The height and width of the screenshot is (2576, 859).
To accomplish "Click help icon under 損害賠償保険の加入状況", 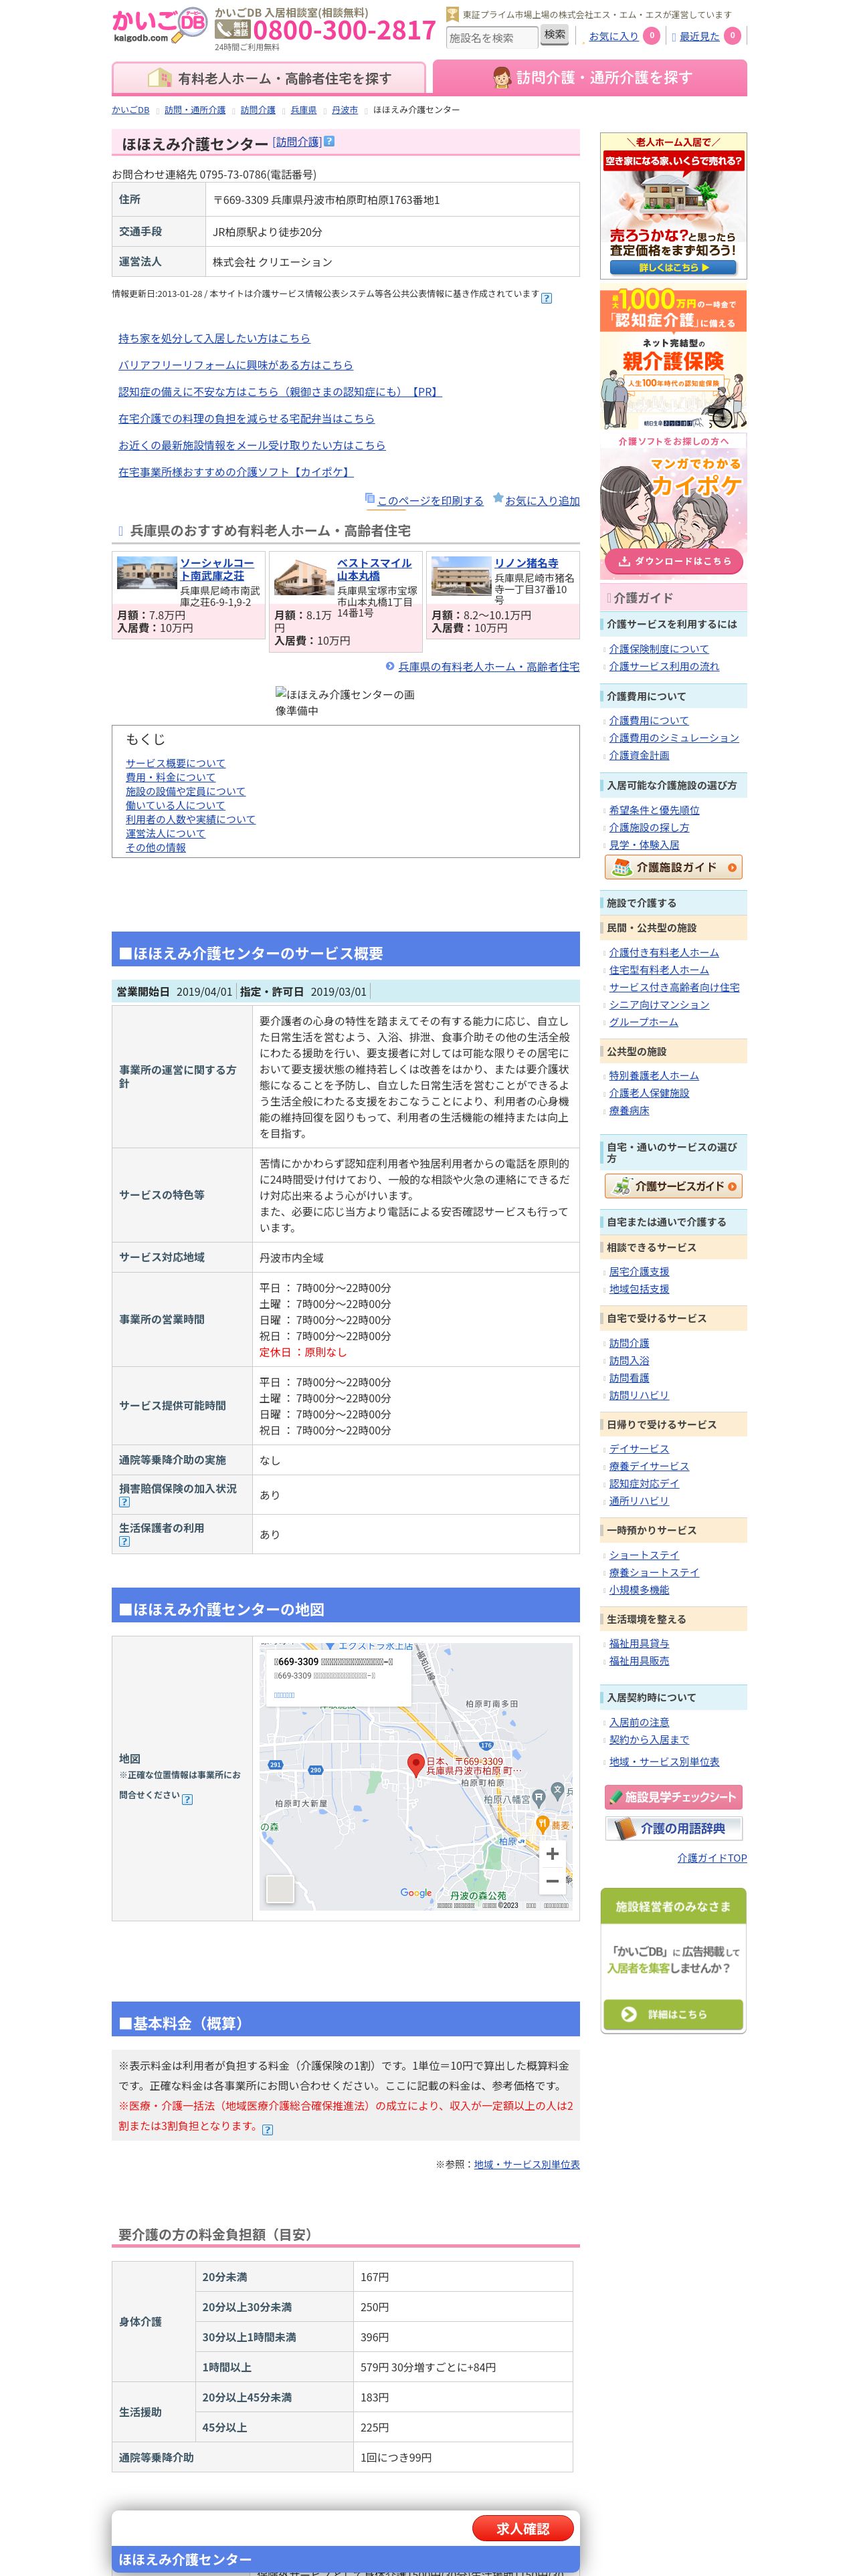I will click(x=124, y=1502).
